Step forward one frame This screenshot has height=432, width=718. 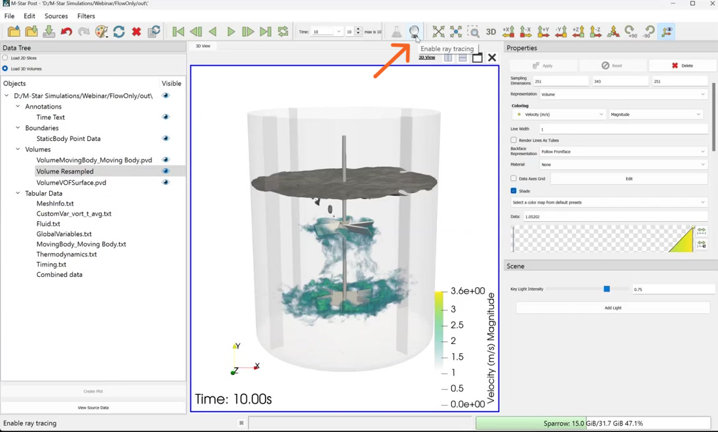(248, 32)
